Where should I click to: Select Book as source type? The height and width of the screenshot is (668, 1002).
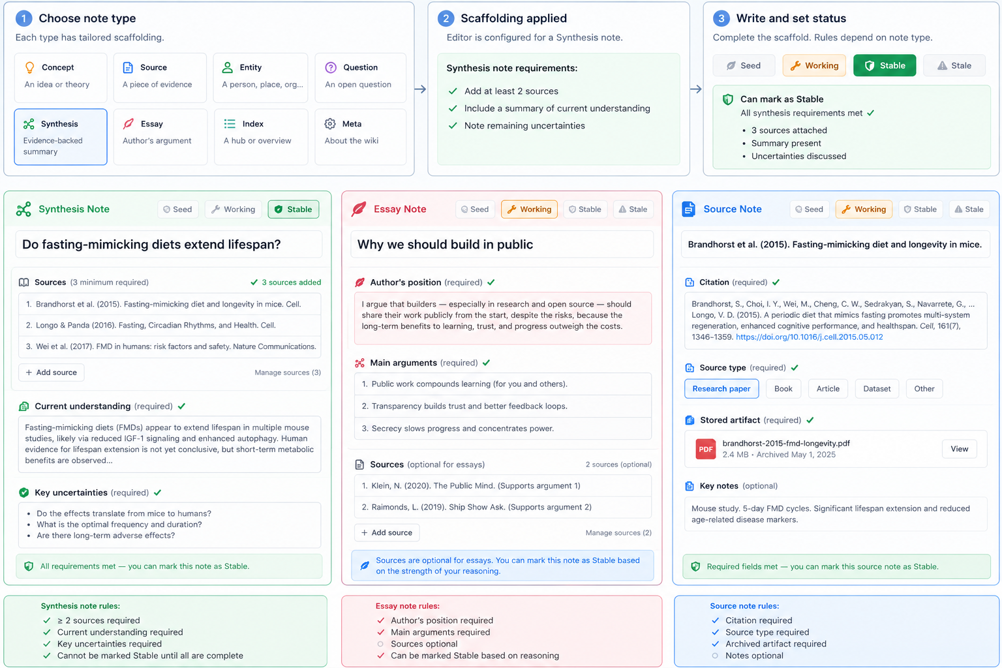[x=783, y=389]
